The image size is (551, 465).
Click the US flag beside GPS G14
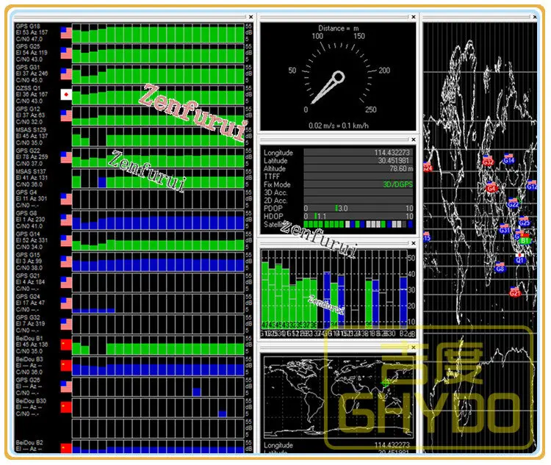(66, 241)
